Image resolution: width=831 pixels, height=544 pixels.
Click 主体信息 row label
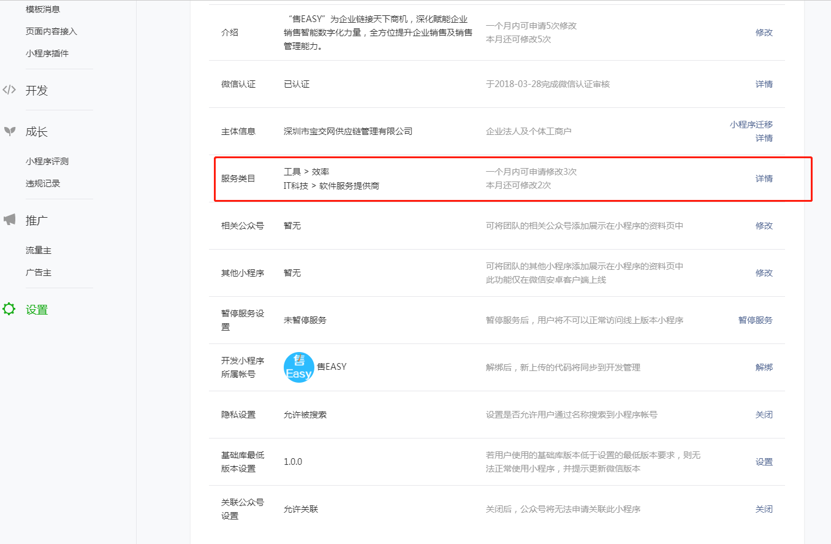pos(238,131)
